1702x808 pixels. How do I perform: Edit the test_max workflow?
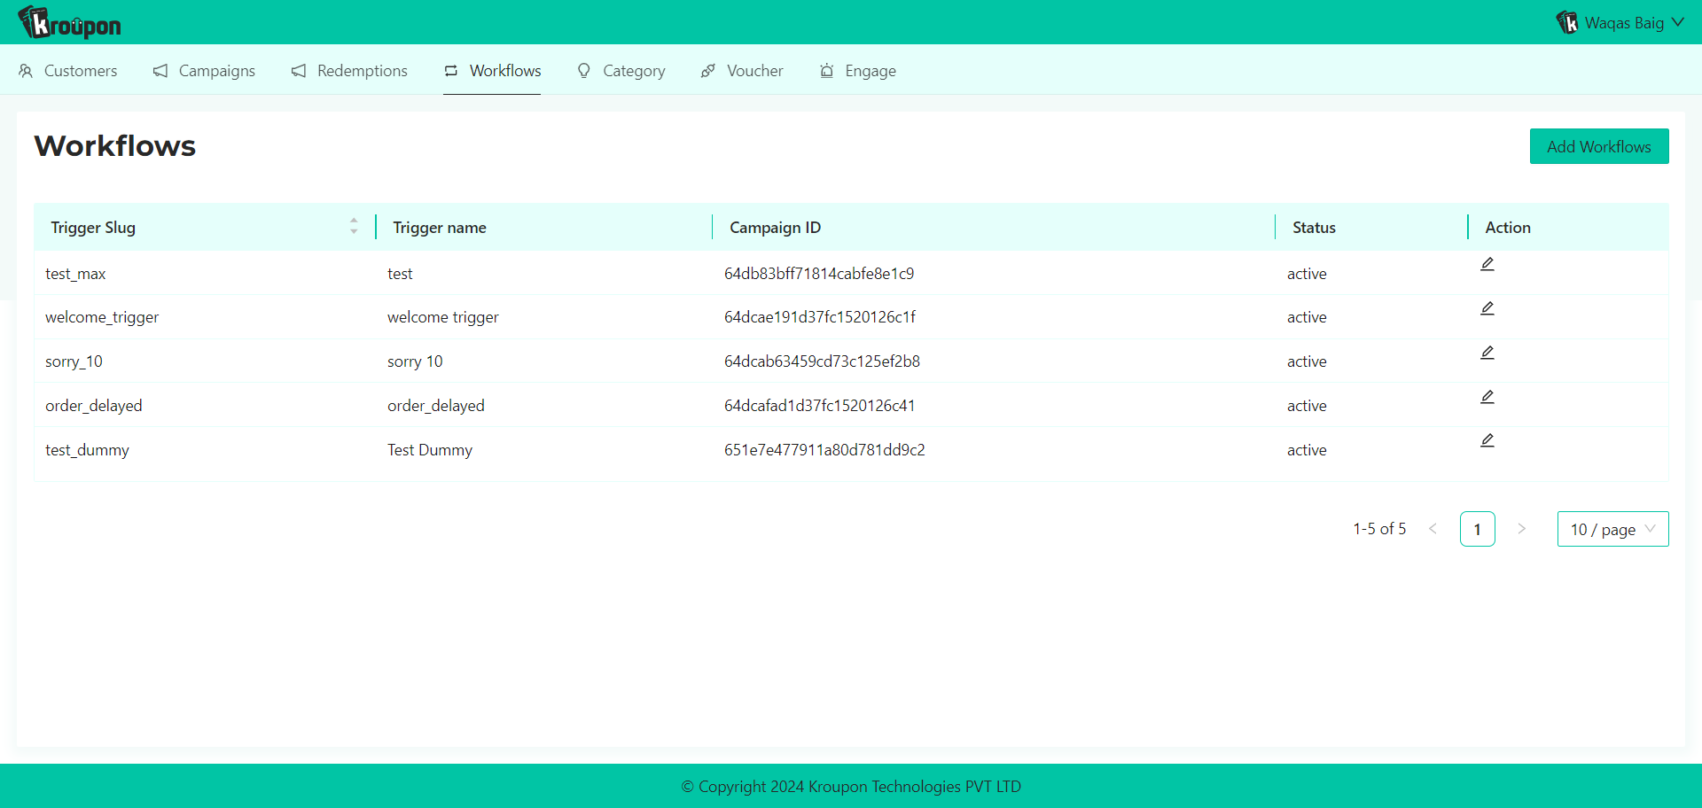1487,264
